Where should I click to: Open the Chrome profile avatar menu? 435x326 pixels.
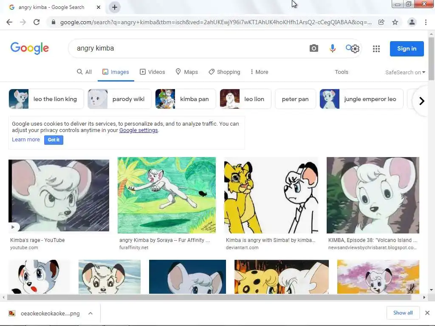412,22
